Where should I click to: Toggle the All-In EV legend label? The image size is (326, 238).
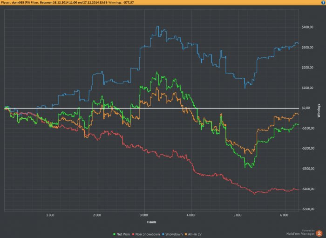(x=195, y=234)
